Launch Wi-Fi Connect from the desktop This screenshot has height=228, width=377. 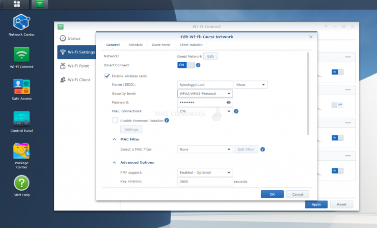[22, 58]
